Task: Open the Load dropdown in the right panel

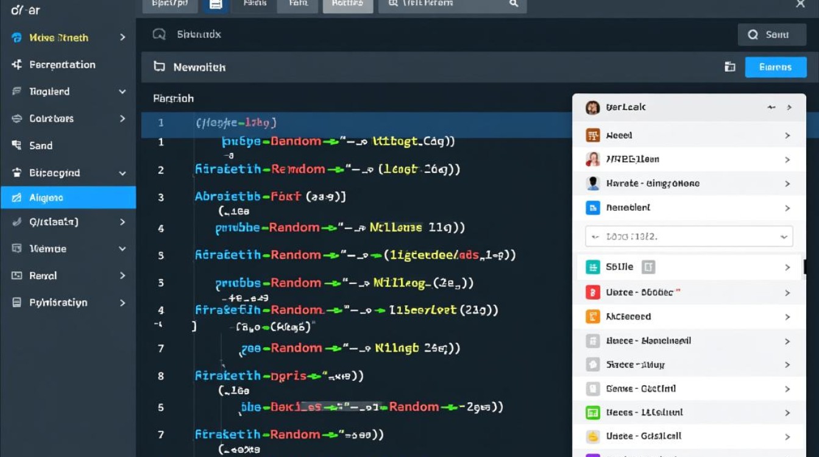Action: tap(688, 236)
